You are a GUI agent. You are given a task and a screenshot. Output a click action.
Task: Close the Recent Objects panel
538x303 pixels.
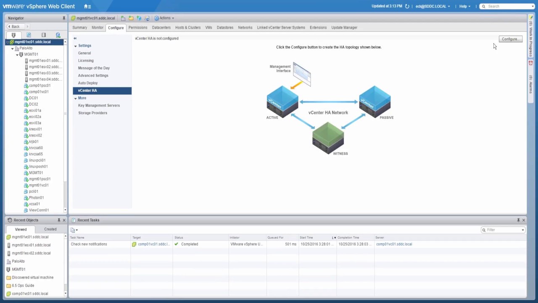coord(64,220)
